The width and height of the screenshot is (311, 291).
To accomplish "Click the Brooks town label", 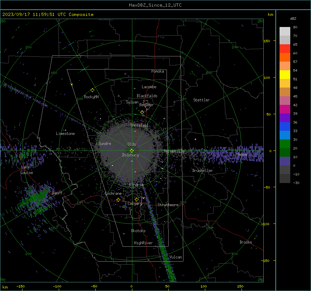I will [246, 242].
